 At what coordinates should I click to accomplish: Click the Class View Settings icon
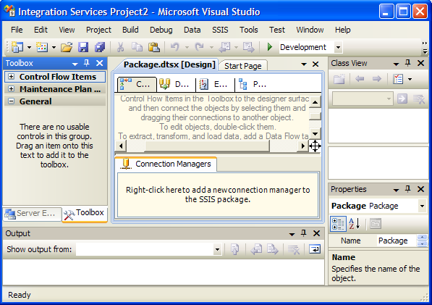pyautogui.click(x=398, y=79)
